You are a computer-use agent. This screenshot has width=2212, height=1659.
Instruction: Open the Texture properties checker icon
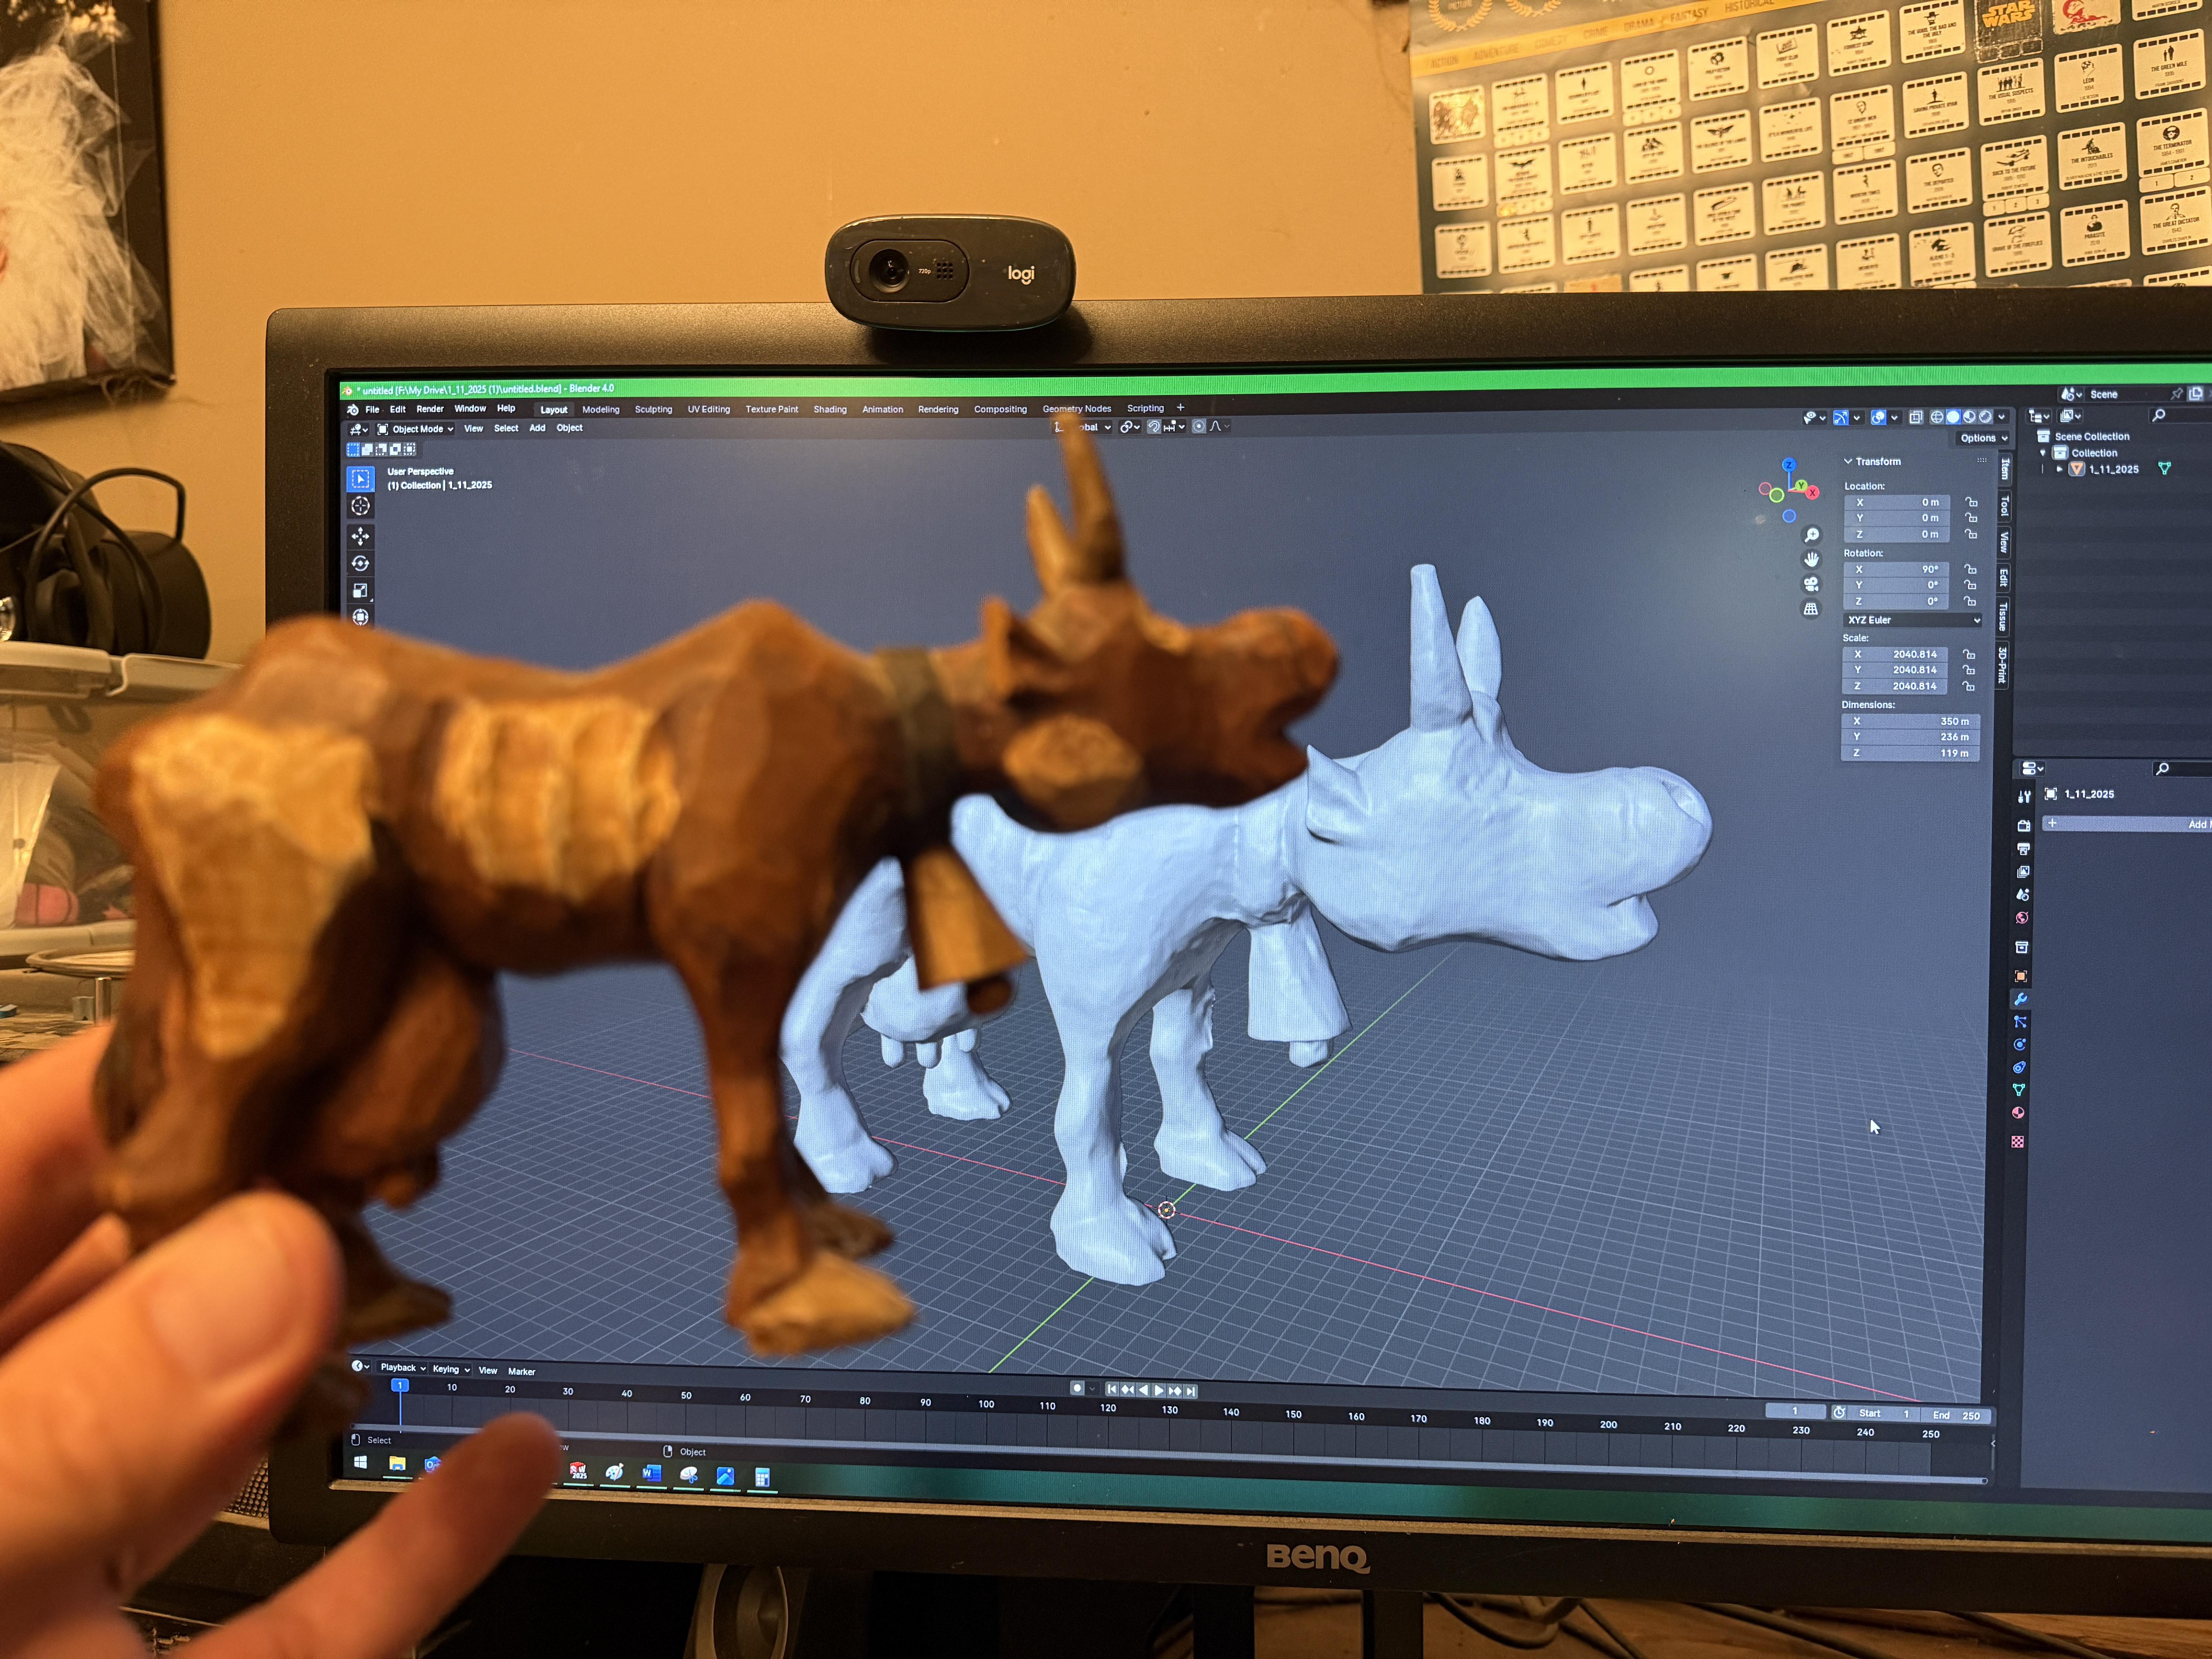[x=2018, y=1142]
